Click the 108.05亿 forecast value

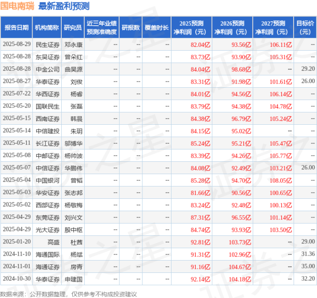(281, 180)
